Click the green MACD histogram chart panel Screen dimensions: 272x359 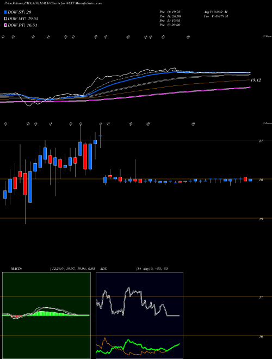tap(46, 315)
